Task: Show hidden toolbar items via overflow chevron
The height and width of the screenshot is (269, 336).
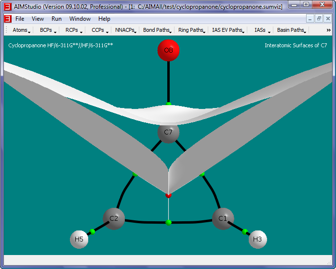Action: [329, 30]
